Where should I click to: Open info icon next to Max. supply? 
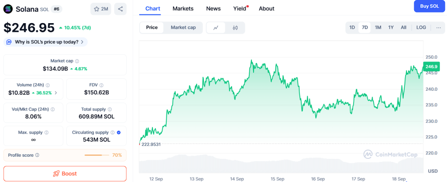coord(46,132)
